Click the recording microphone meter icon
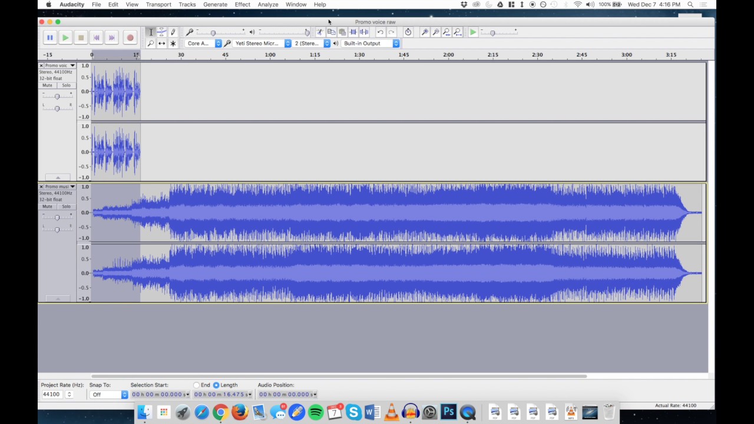 pyautogui.click(x=190, y=32)
